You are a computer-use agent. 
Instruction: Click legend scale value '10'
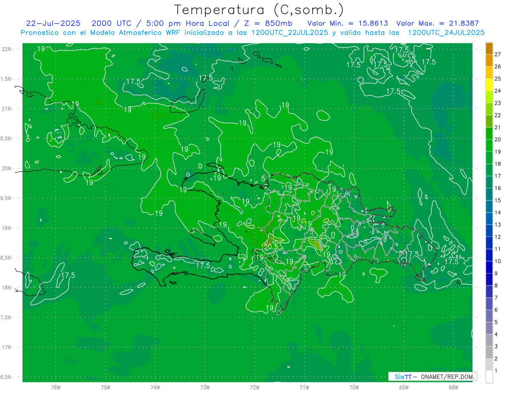pyautogui.click(x=498, y=261)
